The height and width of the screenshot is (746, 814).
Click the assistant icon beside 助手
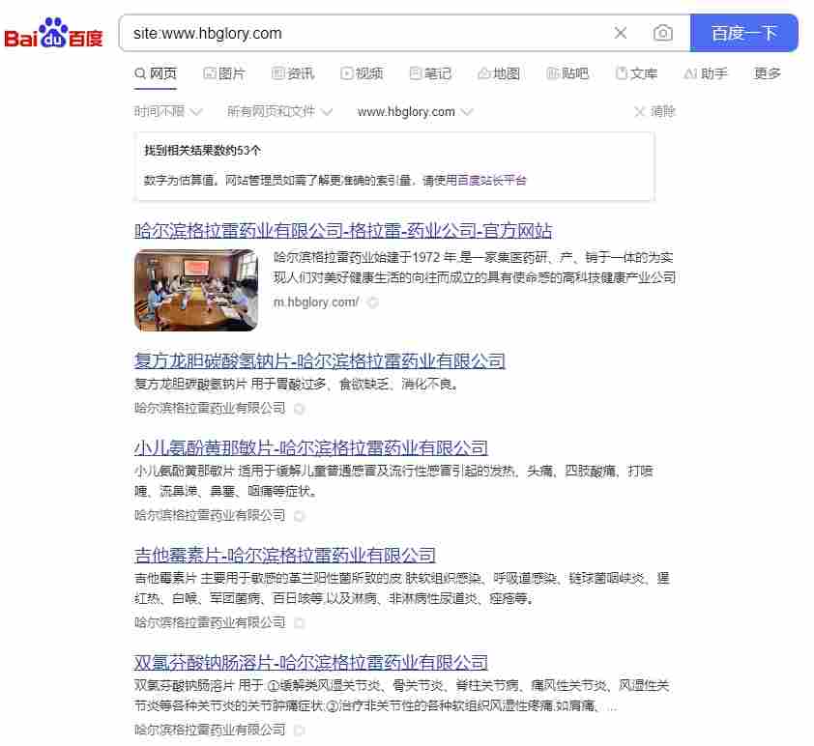[x=688, y=72]
